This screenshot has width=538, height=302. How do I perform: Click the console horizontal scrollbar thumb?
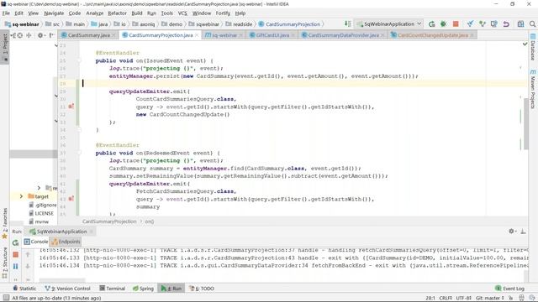(x=61, y=280)
